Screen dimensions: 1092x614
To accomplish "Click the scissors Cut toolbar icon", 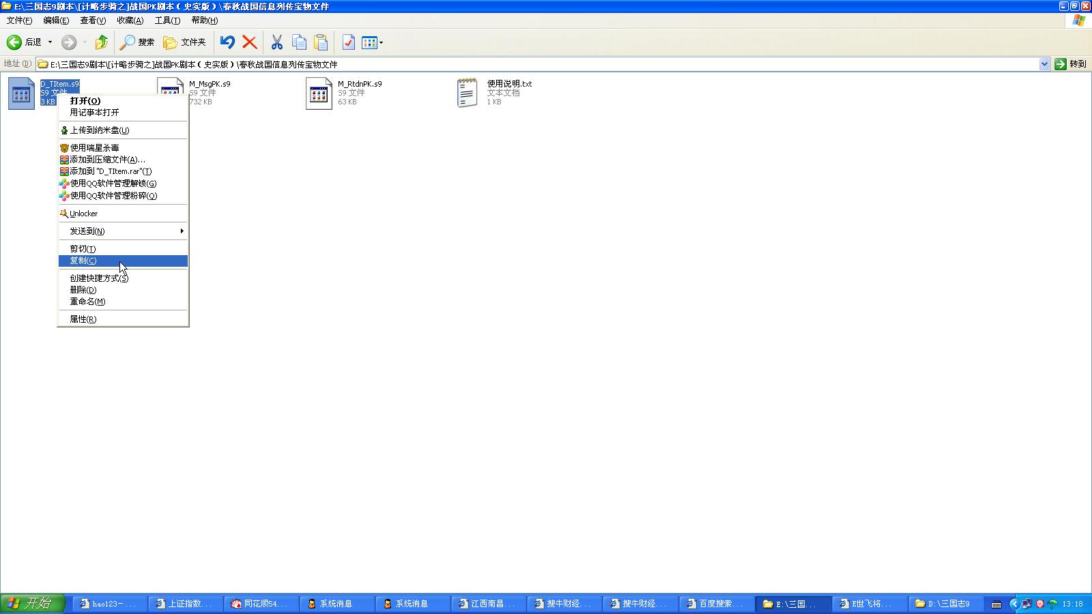I will 276,42.
